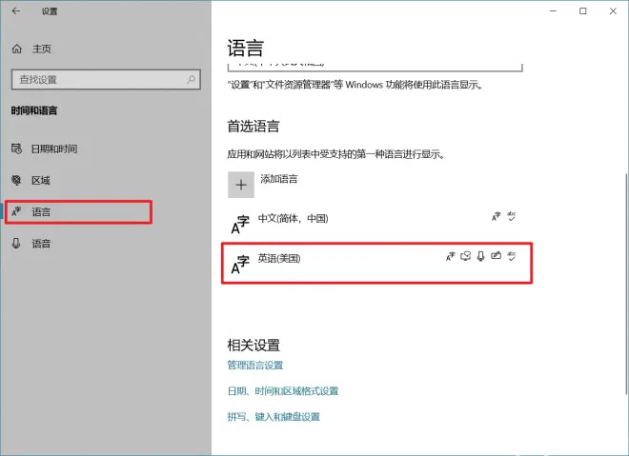Open the 主页 menu item

42,49
